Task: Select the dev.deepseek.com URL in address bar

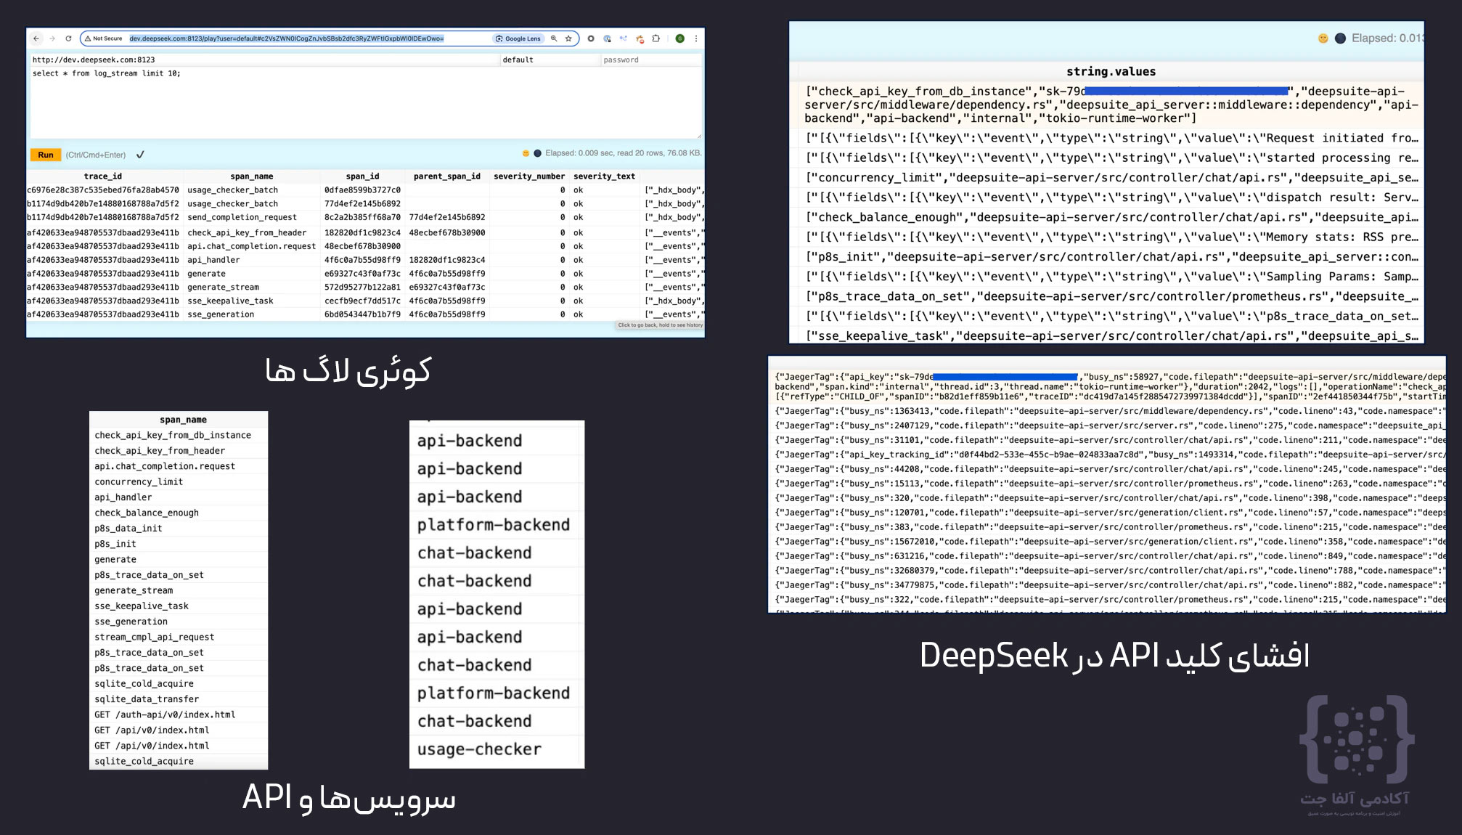Action: [287, 38]
